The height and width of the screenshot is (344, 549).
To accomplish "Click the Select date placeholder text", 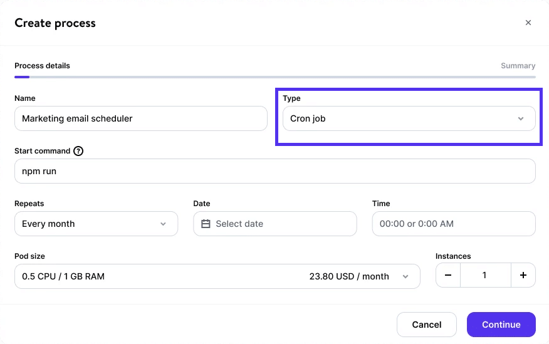I will click(239, 224).
